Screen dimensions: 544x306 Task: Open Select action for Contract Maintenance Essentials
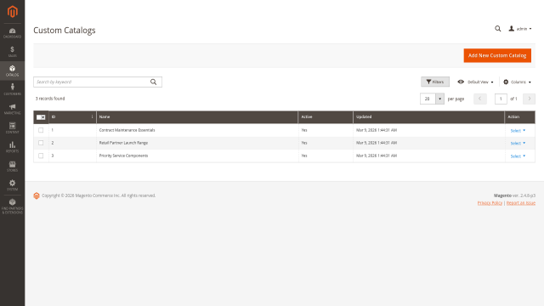(x=518, y=130)
